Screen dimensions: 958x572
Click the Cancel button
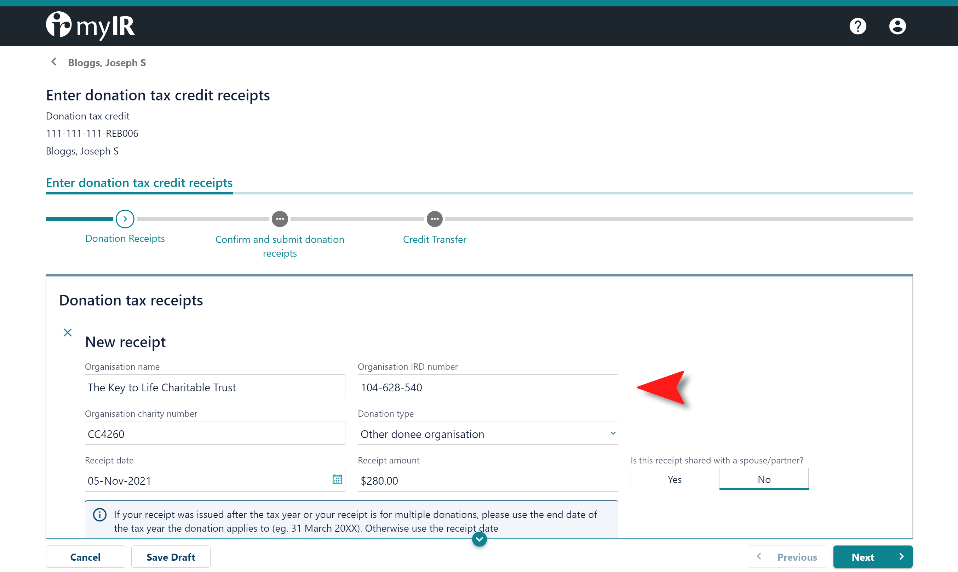click(x=85, y=557)
